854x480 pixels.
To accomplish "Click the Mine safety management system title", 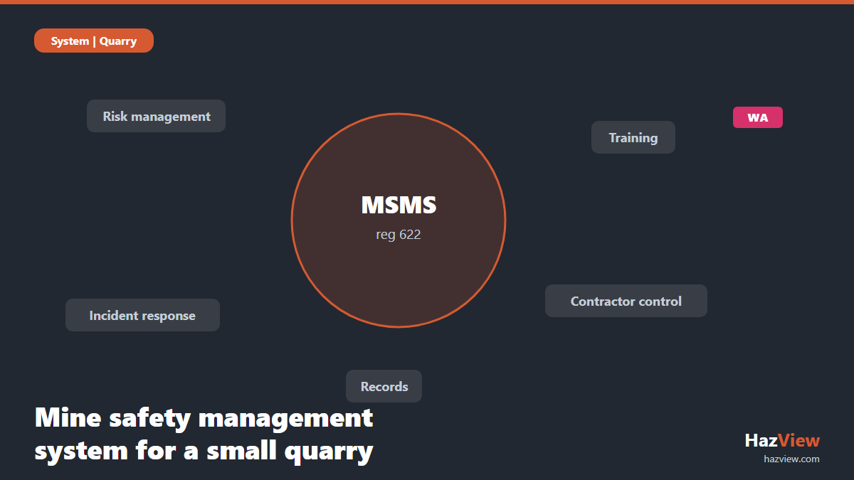I will tap(204, 434).
